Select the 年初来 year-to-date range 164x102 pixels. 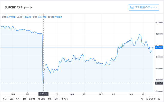(x=42, y=99)
